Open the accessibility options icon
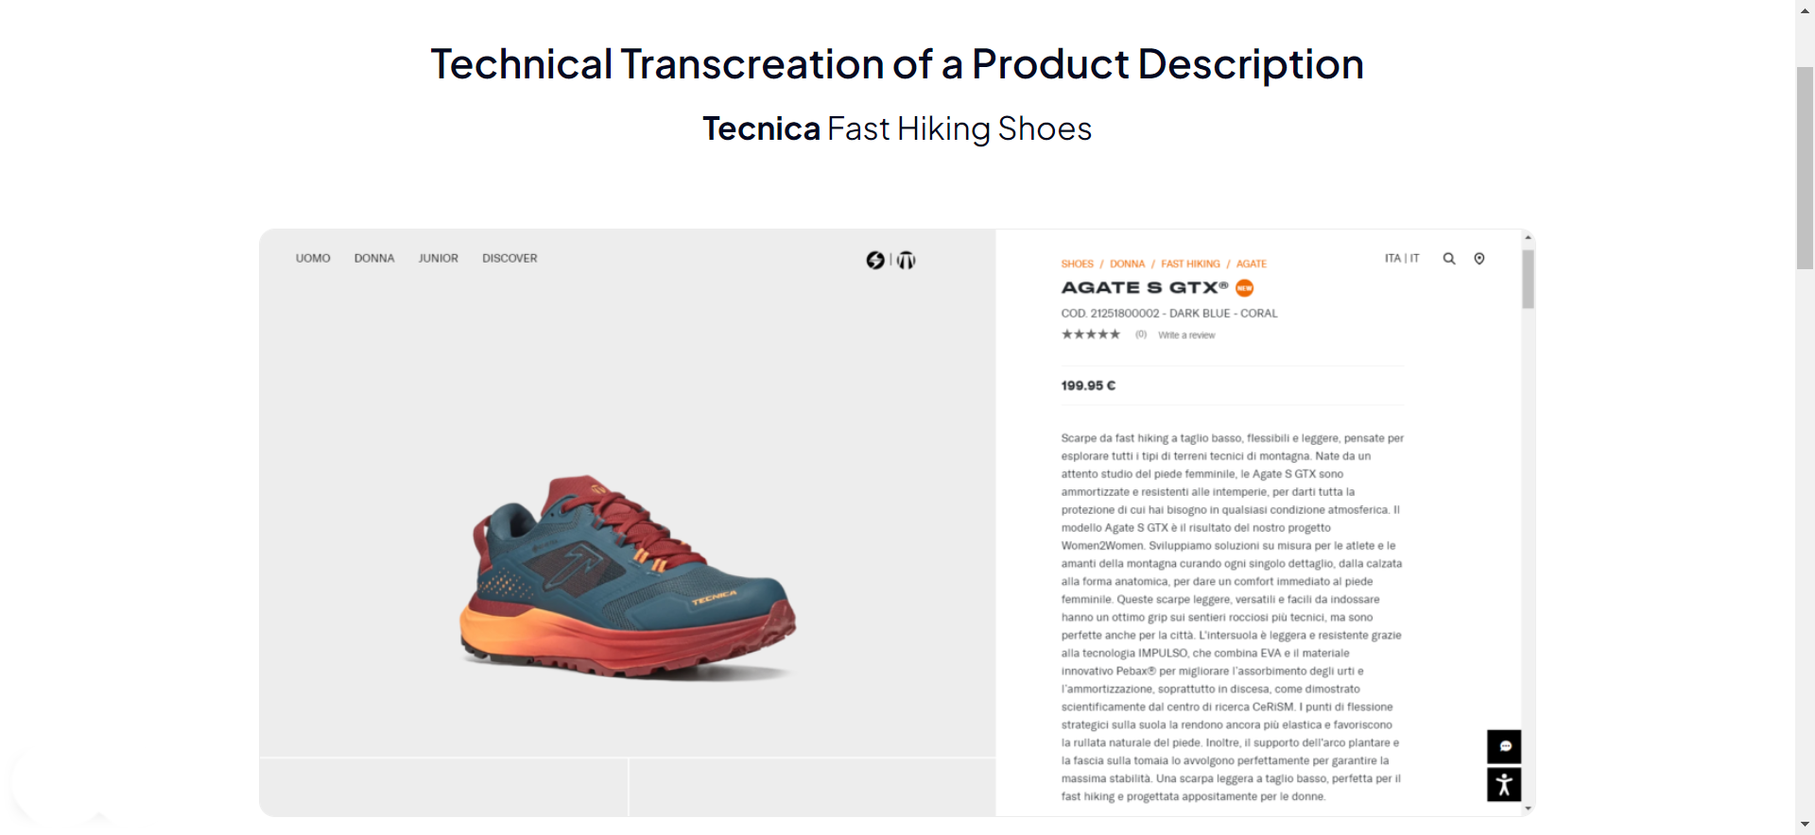1815x835 pixels. click(x=1504, y=784)
